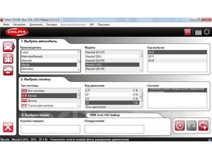
Task: Click the glow plug icon beside Дизель
Action: click(x=24, y=101)
